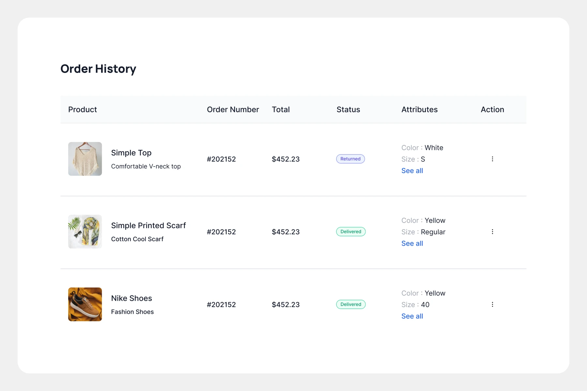Open the action menu for Simple Top
This screenshot has width=587, height=391.
(x=492, y=159)
